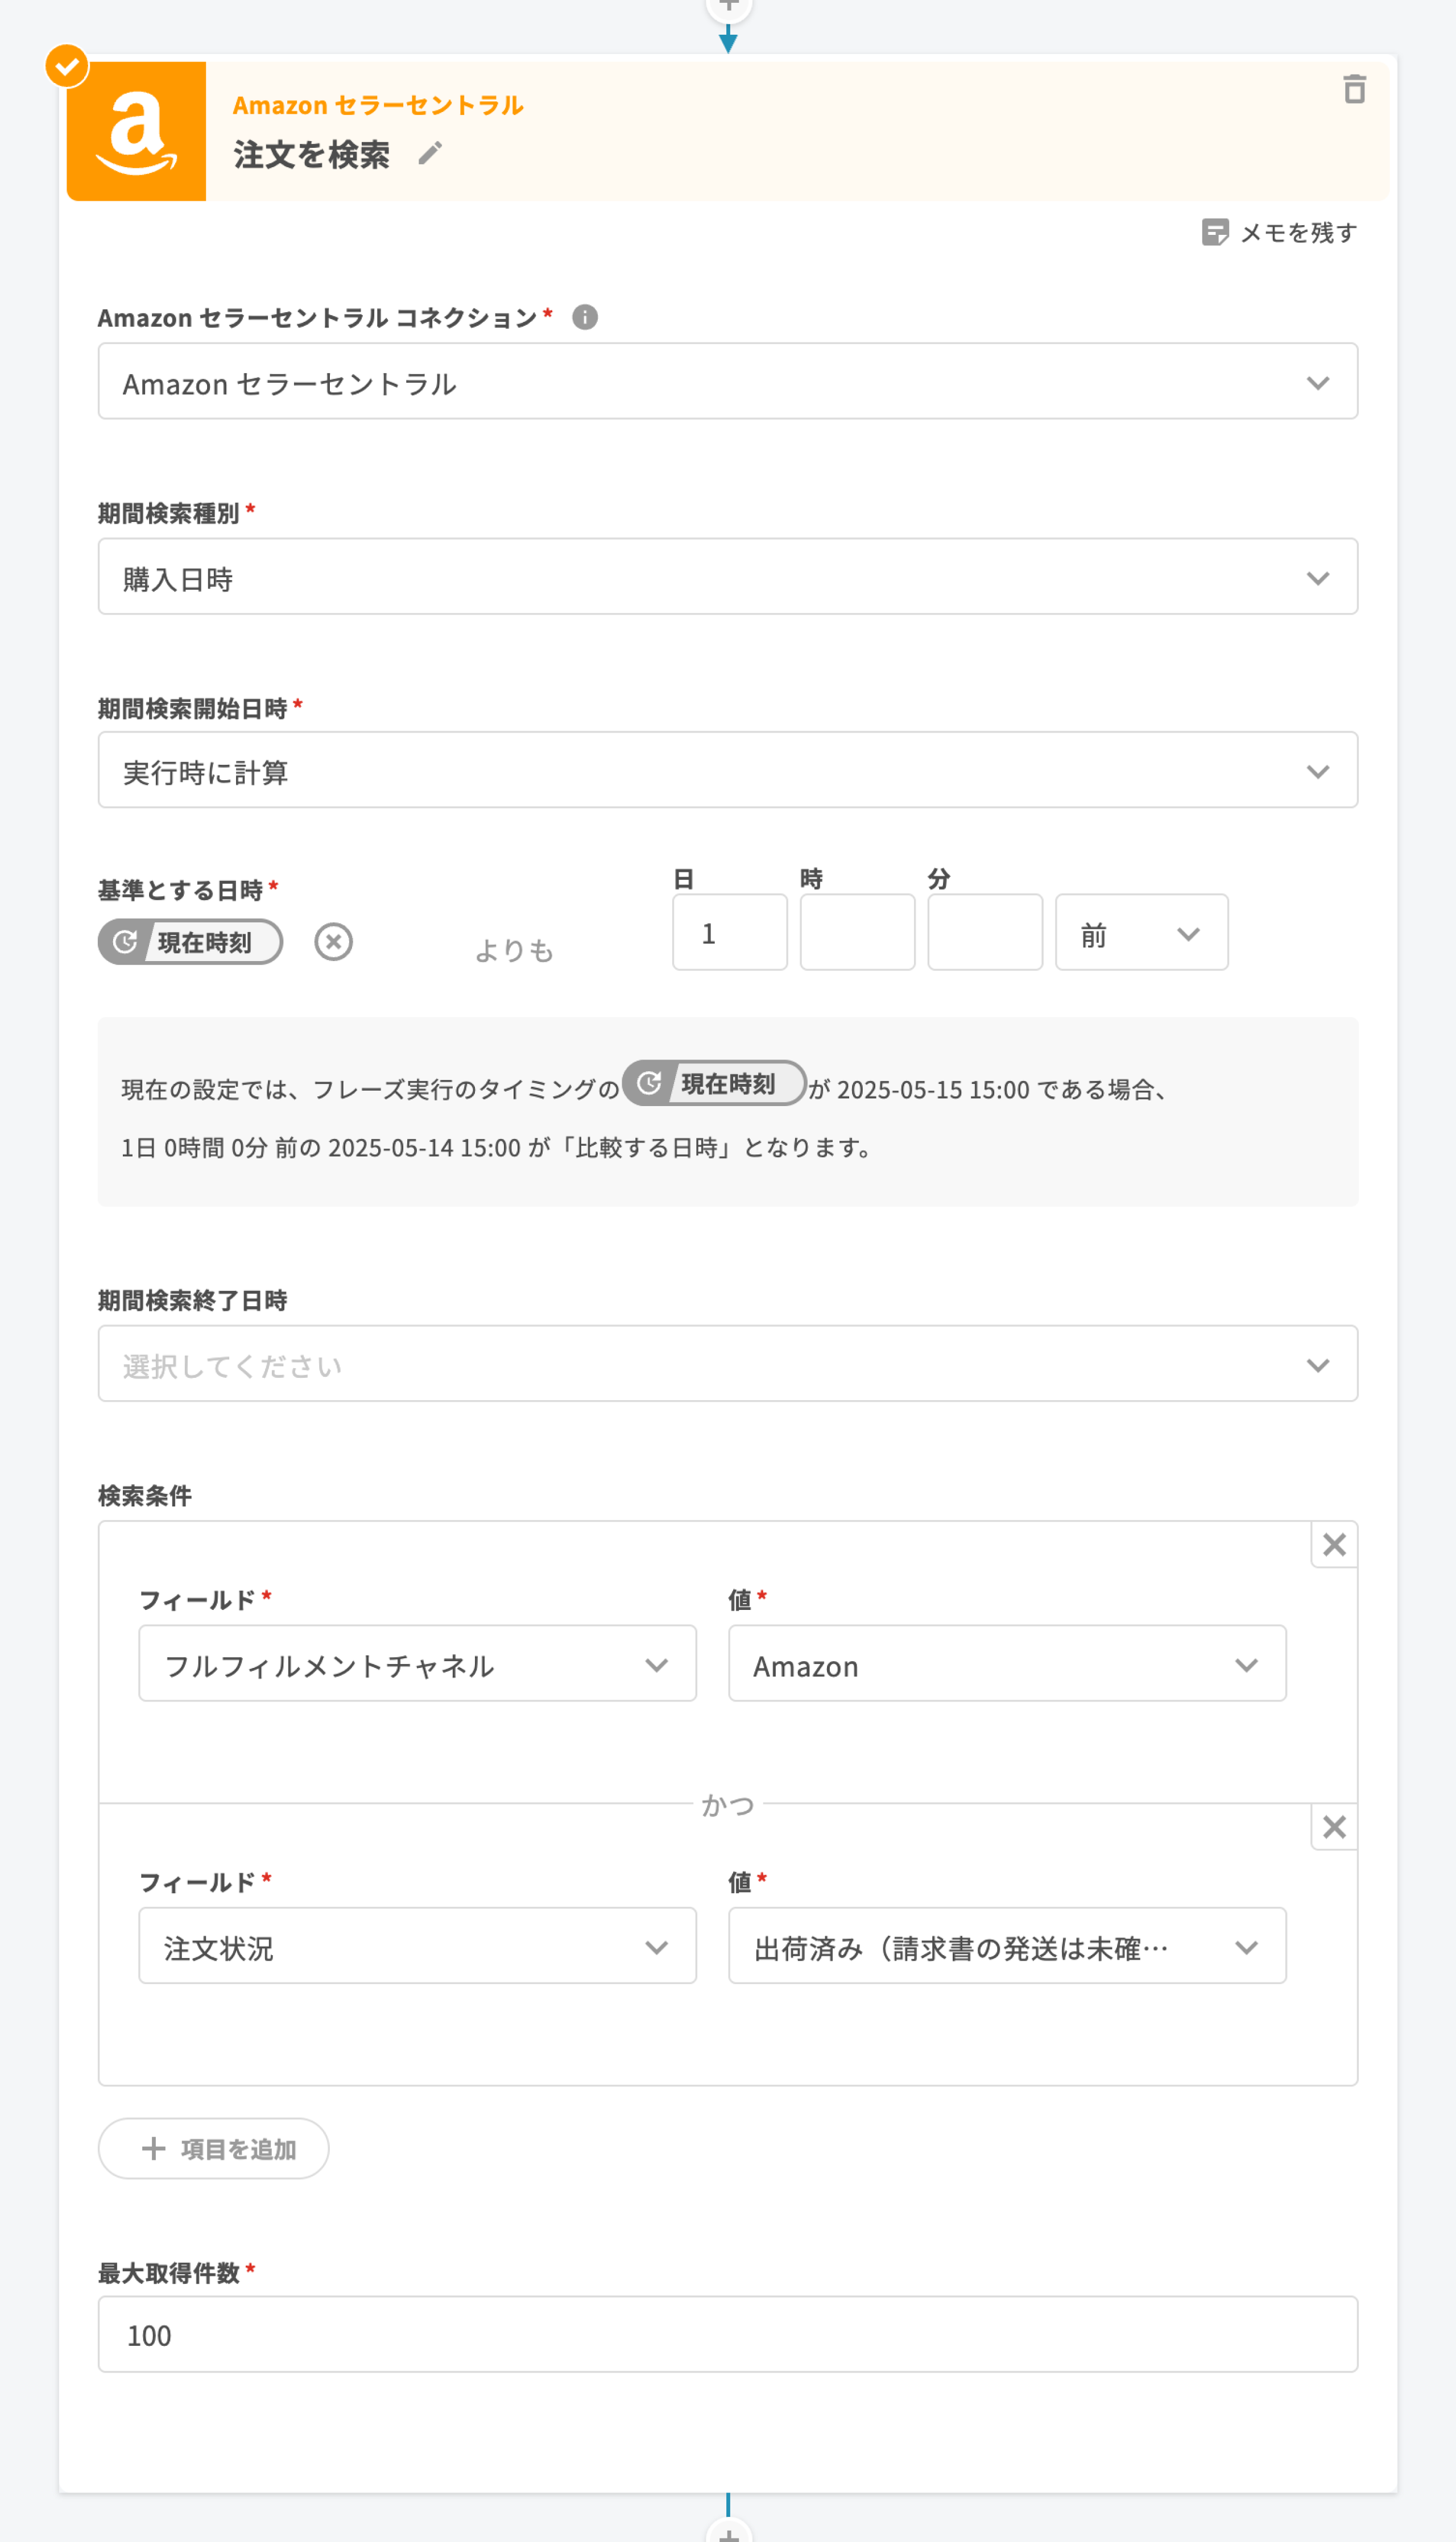Click the 最大取得件数 input field
This screenshot has width=1456, height=2542.
[727, 2334]
